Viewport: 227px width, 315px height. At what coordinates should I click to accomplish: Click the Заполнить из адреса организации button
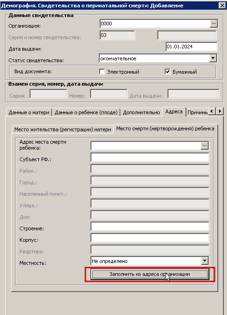point(150,274)
